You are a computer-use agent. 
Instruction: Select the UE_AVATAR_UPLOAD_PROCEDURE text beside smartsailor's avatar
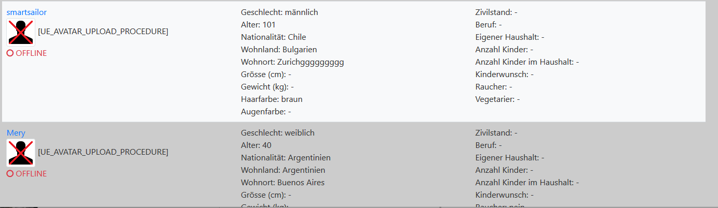103,32
